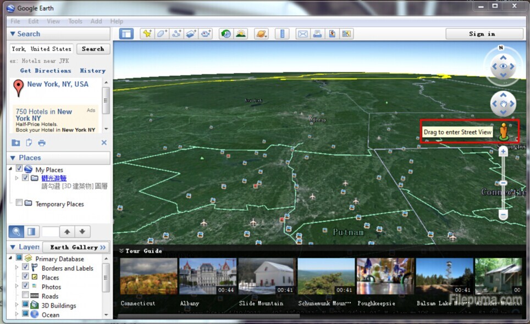The height and width of the screenshot is (324, 530).
Task: Click the Add Placemark pushpin icon
Action: tap(147, 34)
